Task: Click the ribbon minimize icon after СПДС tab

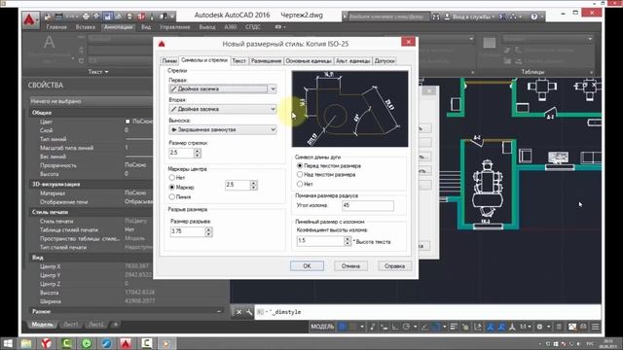Action: [x=278, y=27]
